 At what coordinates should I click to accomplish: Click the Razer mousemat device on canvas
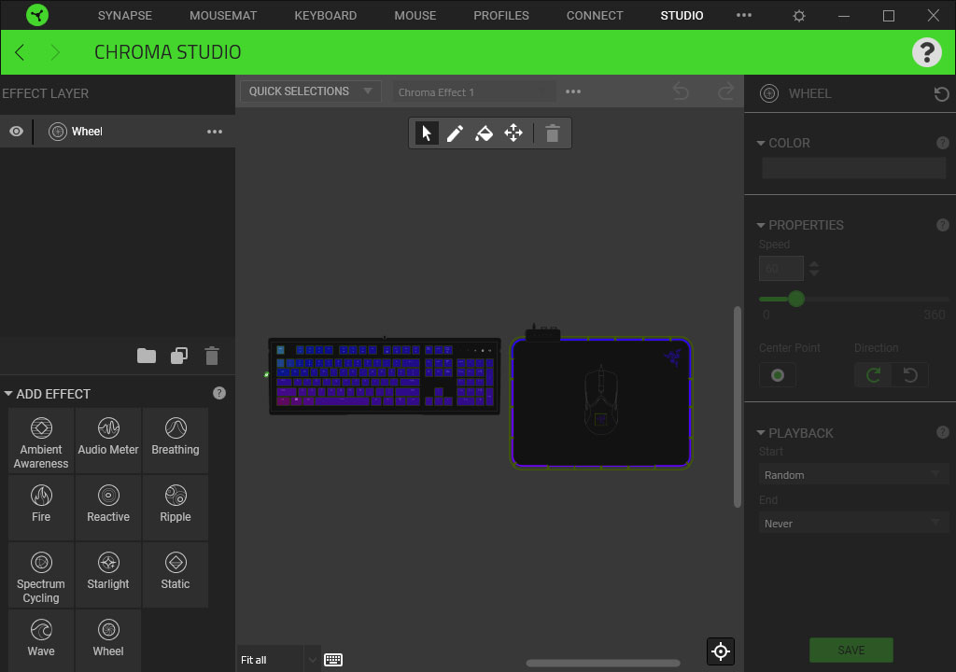(601, 402)
